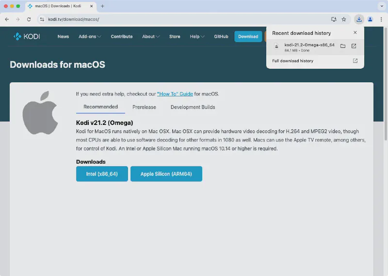Screen dimensions: 388x276
Task: Switch to the Recommended tab
Action: (100, 107)
